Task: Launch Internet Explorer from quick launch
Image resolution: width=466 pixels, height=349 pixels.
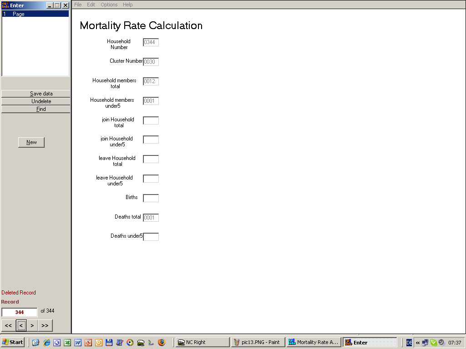Action: (x=46, y=343)
